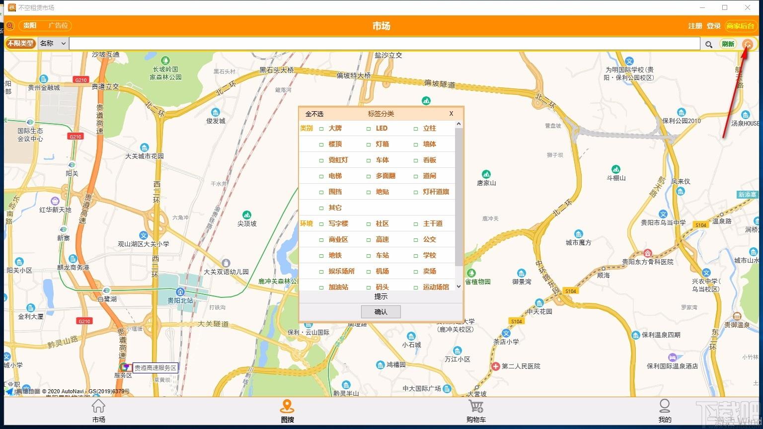
Task: Open the 不限类型 type selector
Action: [x=20, y=44]
